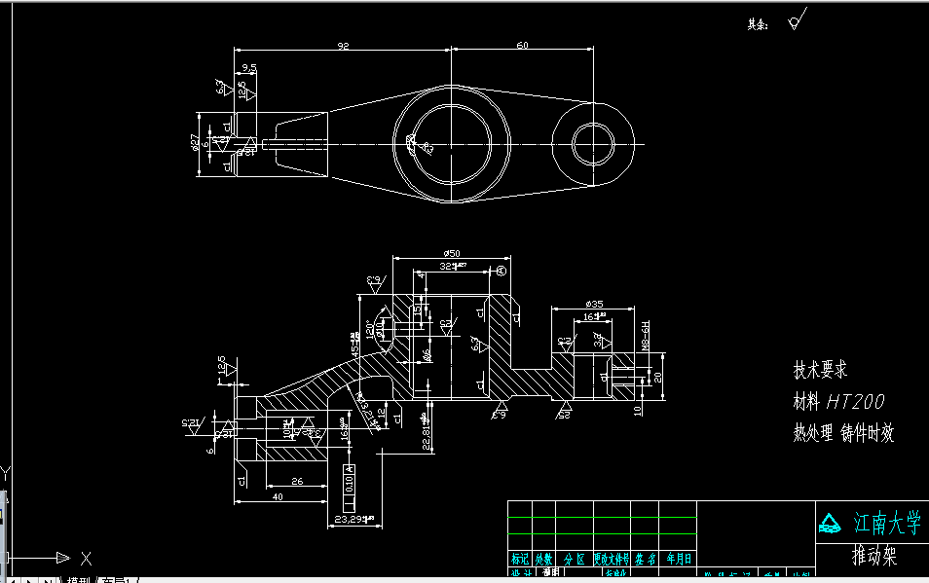This screenshot has height=583, width=929.
Task: Select the 22,81 vertical dimension
Action: click(426, 431)
